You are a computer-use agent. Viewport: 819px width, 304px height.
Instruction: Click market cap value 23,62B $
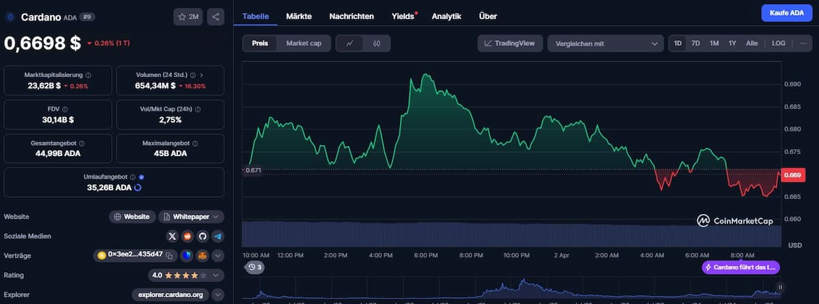tap(44, 86)
